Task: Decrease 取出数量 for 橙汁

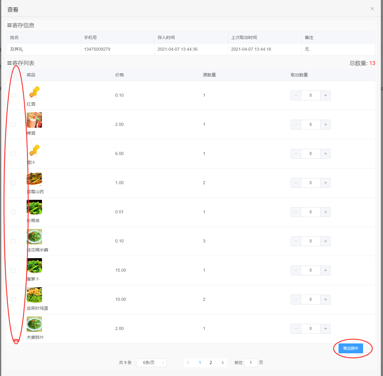Action: (x=296, y=154)
